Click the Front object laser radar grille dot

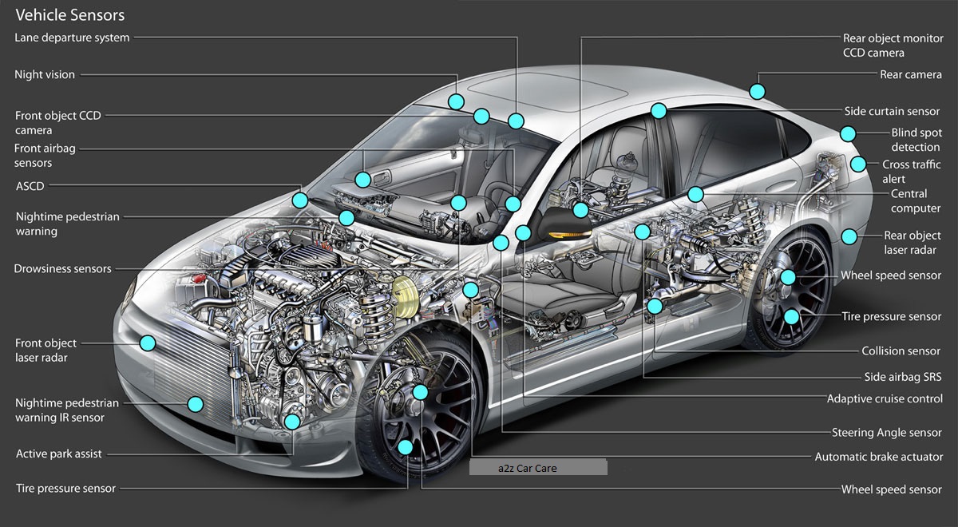click(x=147, y=343)
